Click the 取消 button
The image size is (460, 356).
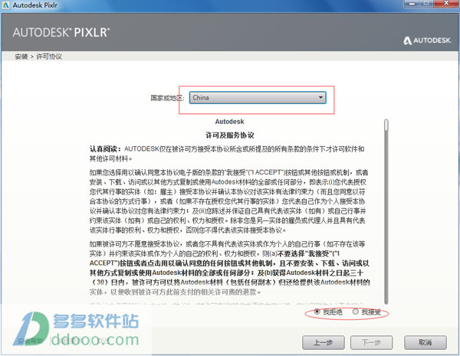tap(426, 342)
